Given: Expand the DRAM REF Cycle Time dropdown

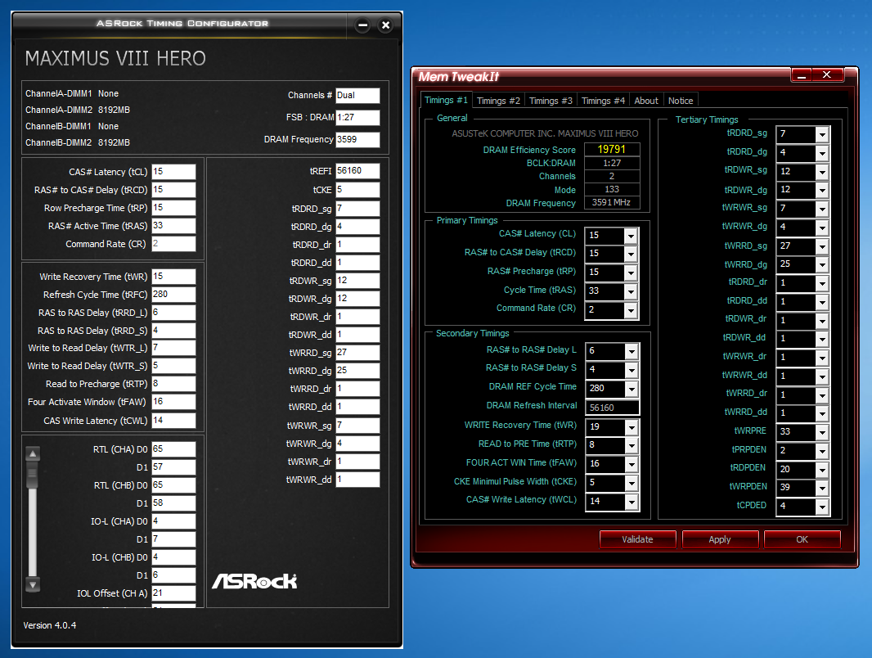Looking at the screenshot, I should pos(632,389).
